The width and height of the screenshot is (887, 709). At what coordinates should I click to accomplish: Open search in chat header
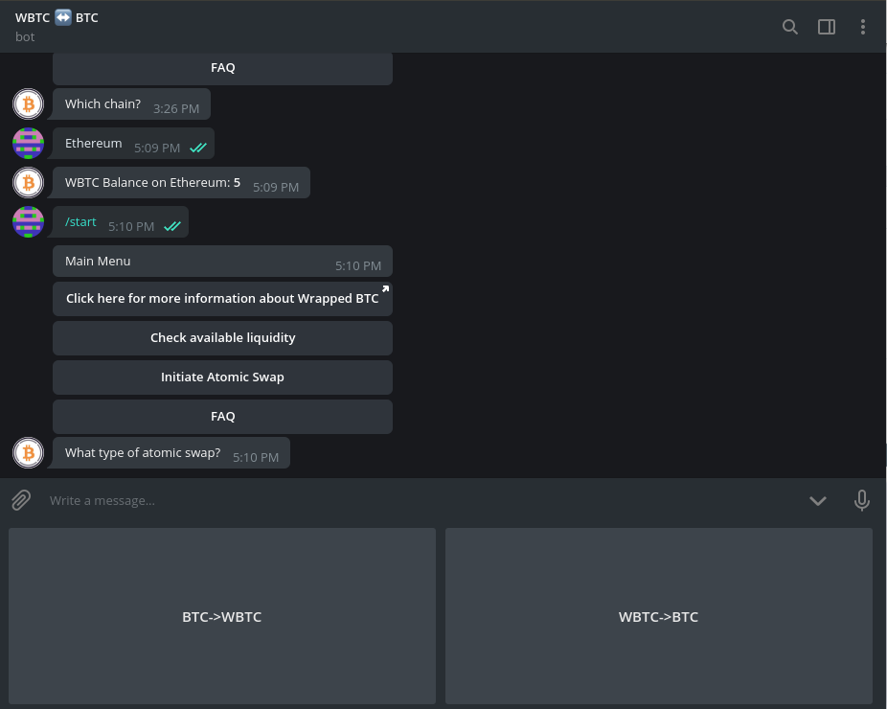(789, 27)
